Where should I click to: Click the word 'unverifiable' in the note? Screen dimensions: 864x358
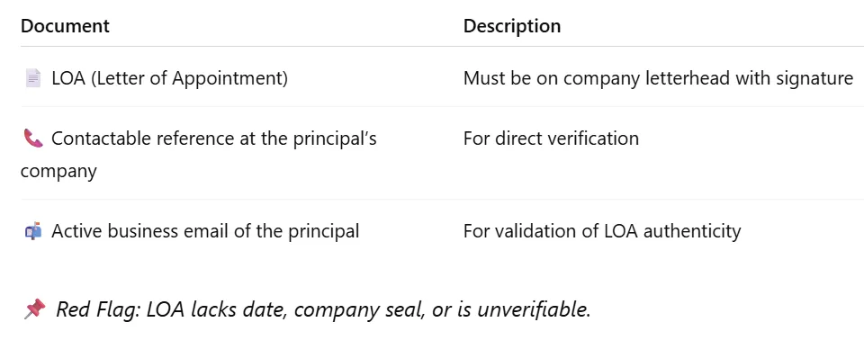tap(531, 309)
